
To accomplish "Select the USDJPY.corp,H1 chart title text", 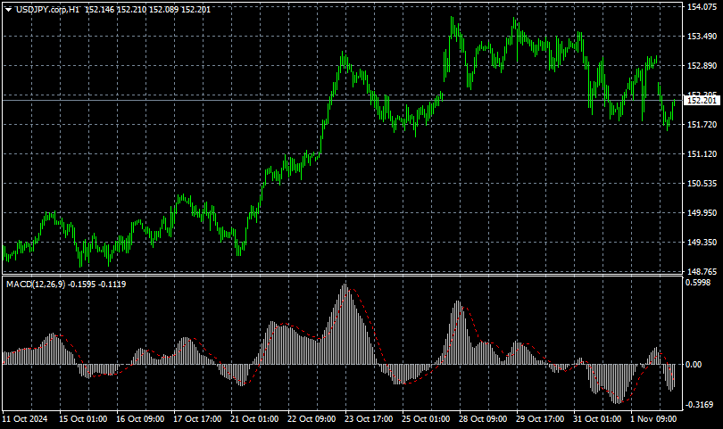I will (47, 10).
